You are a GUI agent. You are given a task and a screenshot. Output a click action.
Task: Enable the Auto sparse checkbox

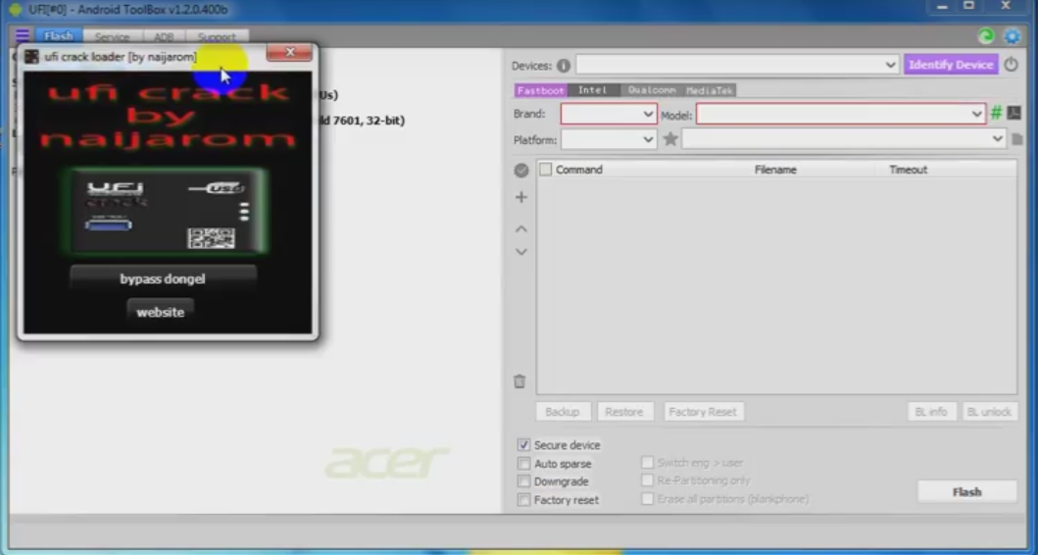click(x=523, y=463)
